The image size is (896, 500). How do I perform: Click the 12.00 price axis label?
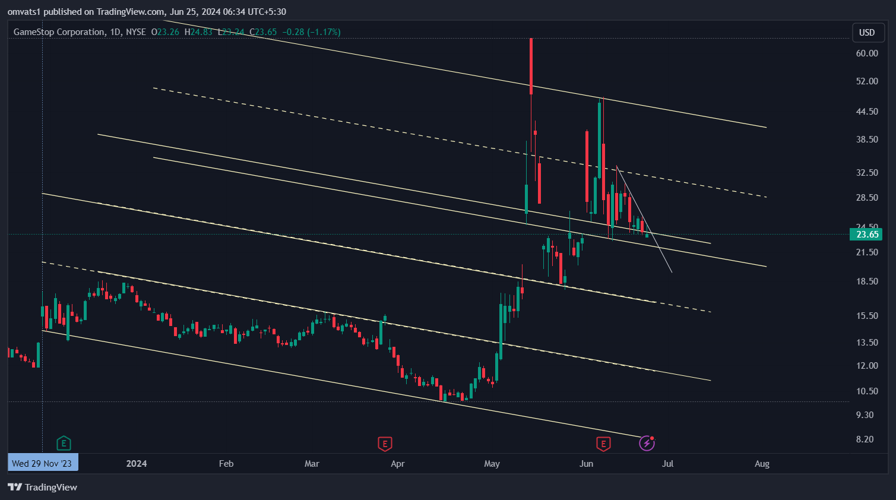(867, 366)
